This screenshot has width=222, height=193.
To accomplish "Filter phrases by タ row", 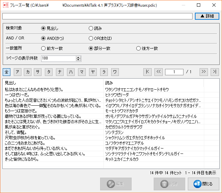I will tap(49, 72).
